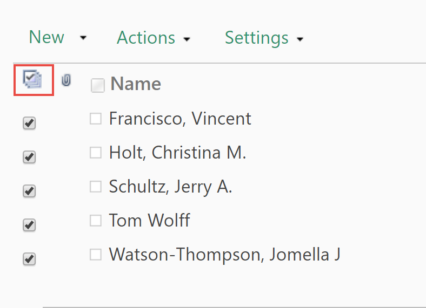426x308 pixels.
Task: Click the paperclip attachment column icon
Action: (66, 80)
